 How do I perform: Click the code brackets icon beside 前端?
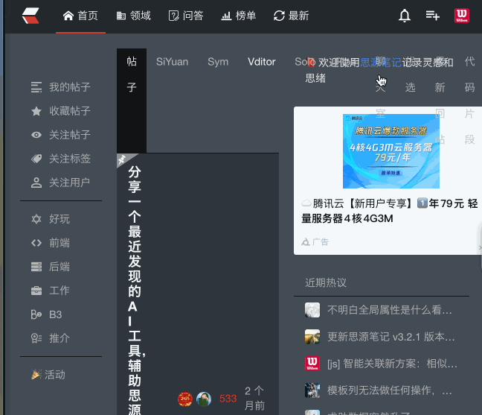[36, 243]
